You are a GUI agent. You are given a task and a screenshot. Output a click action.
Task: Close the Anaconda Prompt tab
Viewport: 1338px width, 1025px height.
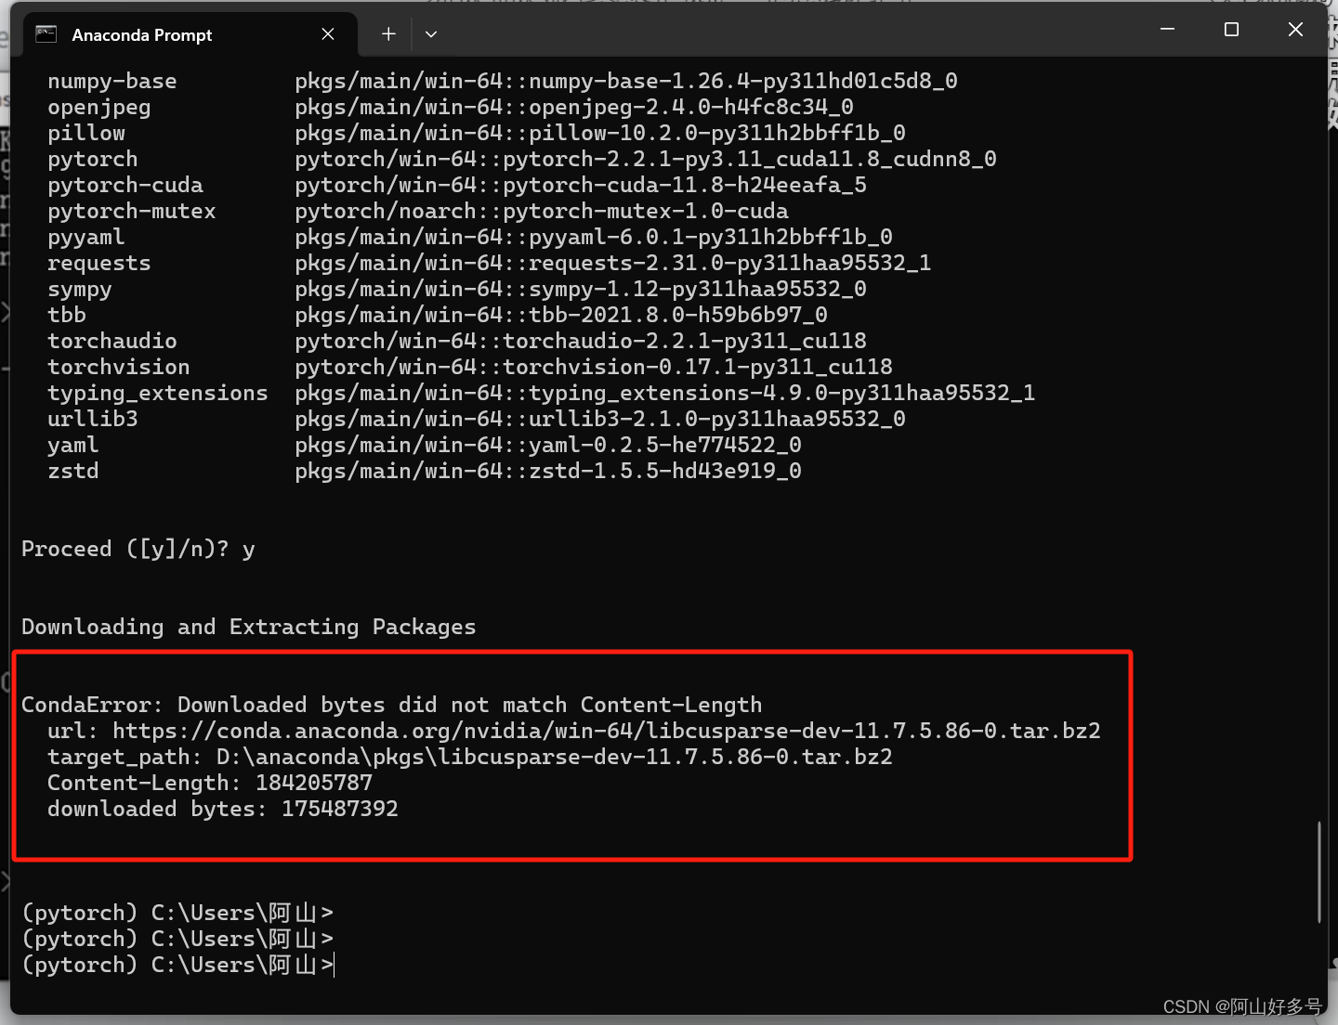[328, 34]
